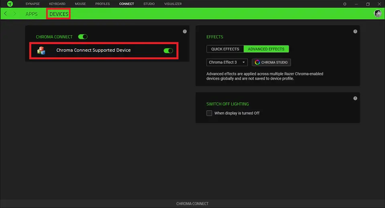
Task: Open help for Chroma Connect panel
Action: 184,31
